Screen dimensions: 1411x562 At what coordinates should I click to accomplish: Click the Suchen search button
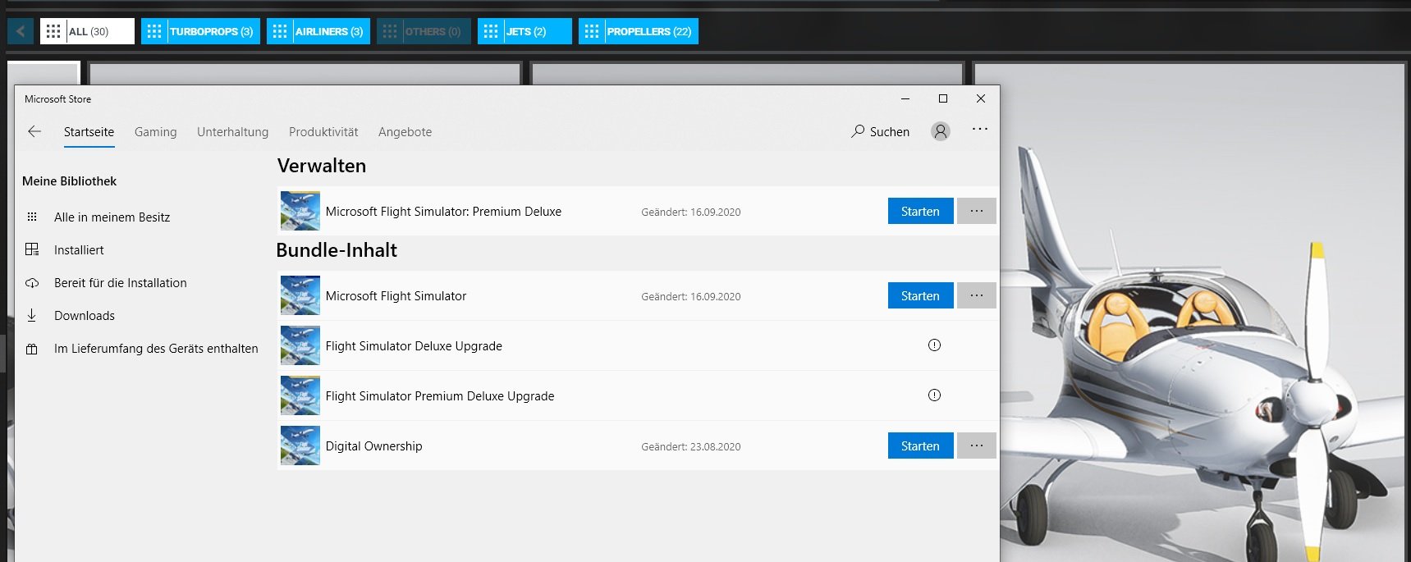[881, 131]
